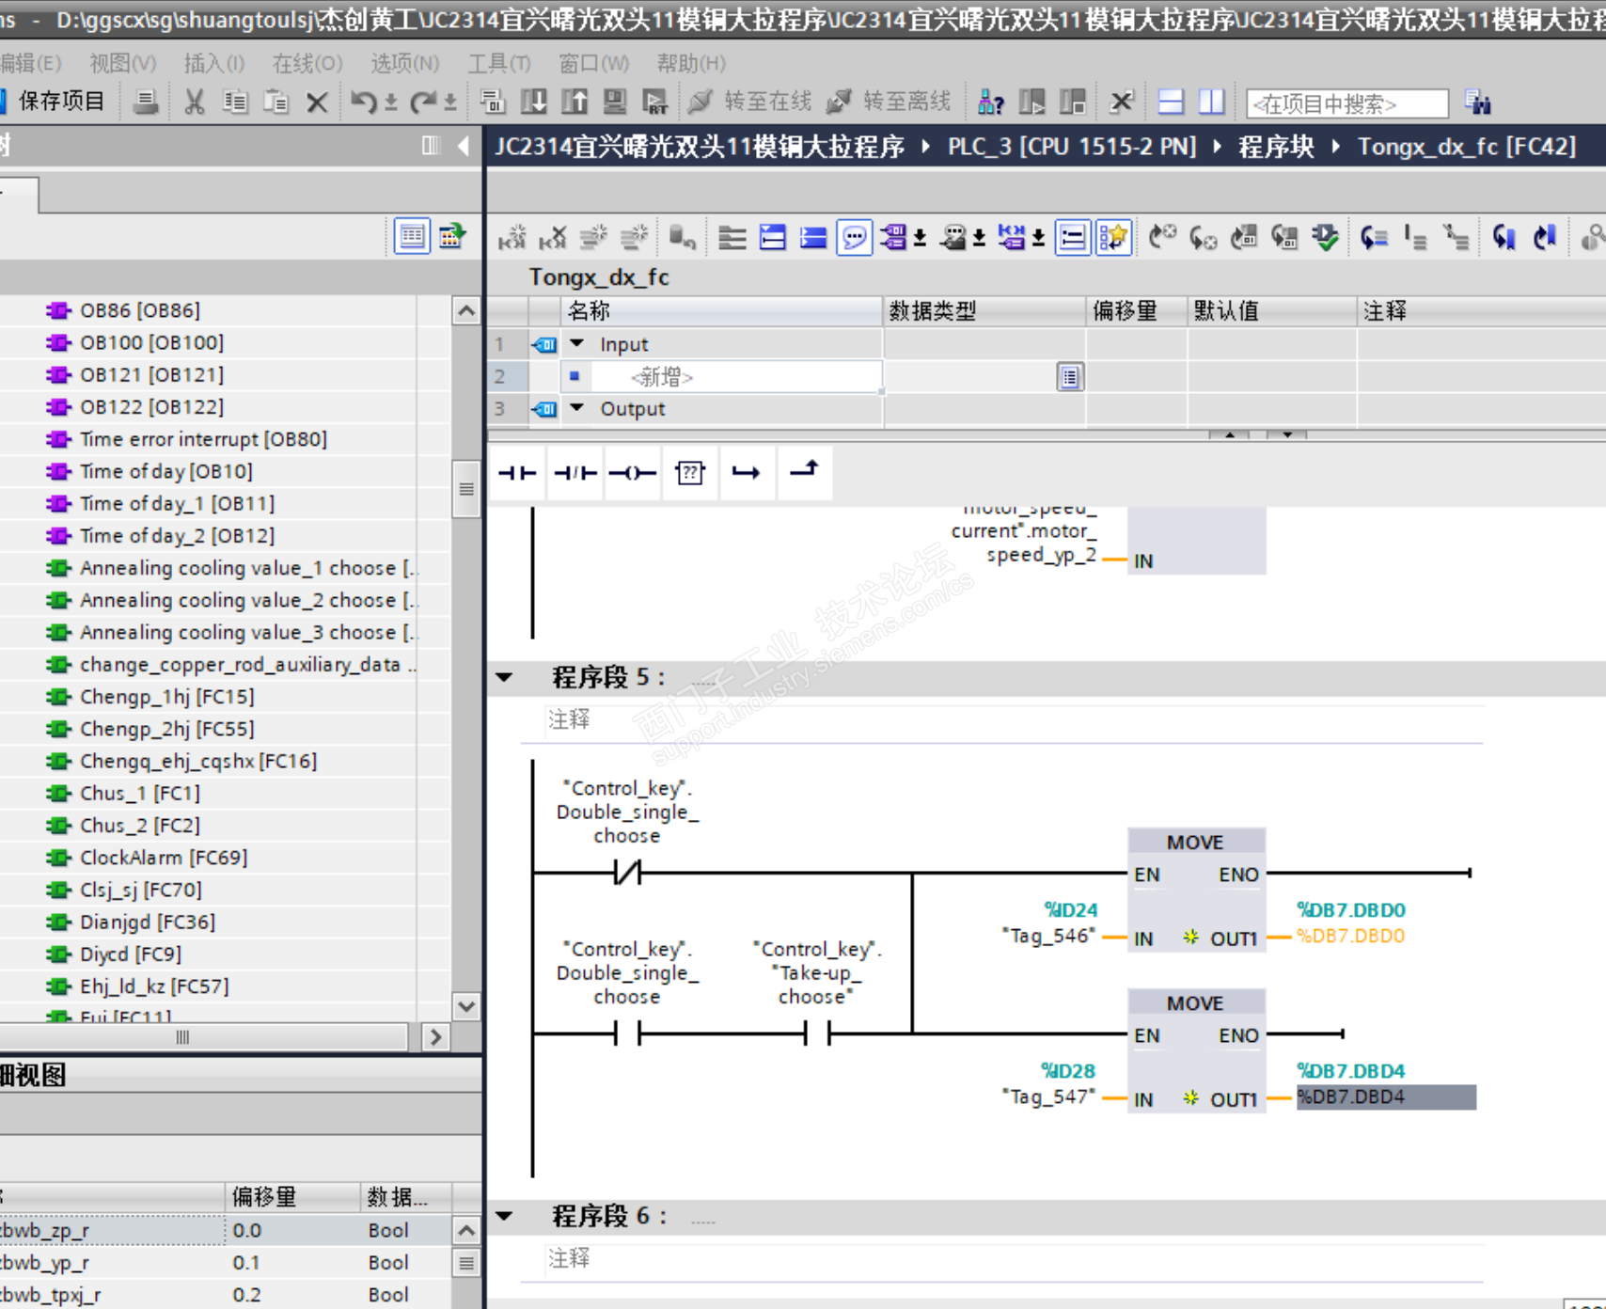Toggle the favorites star in editor toolbar
1606x1309 pixels.
click(1113, 237)
